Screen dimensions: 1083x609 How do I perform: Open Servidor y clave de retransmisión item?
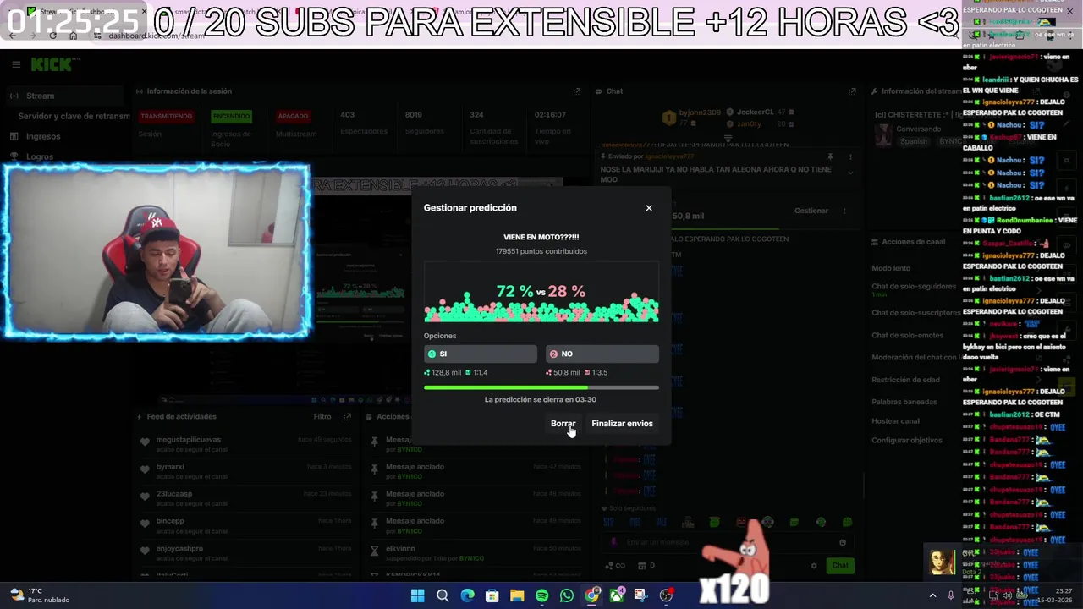(x=74, y=116)
